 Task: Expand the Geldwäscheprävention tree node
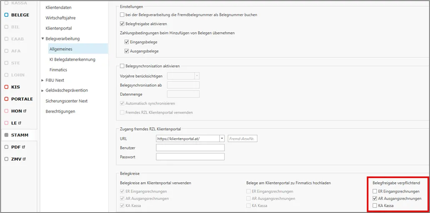(42, 90)
